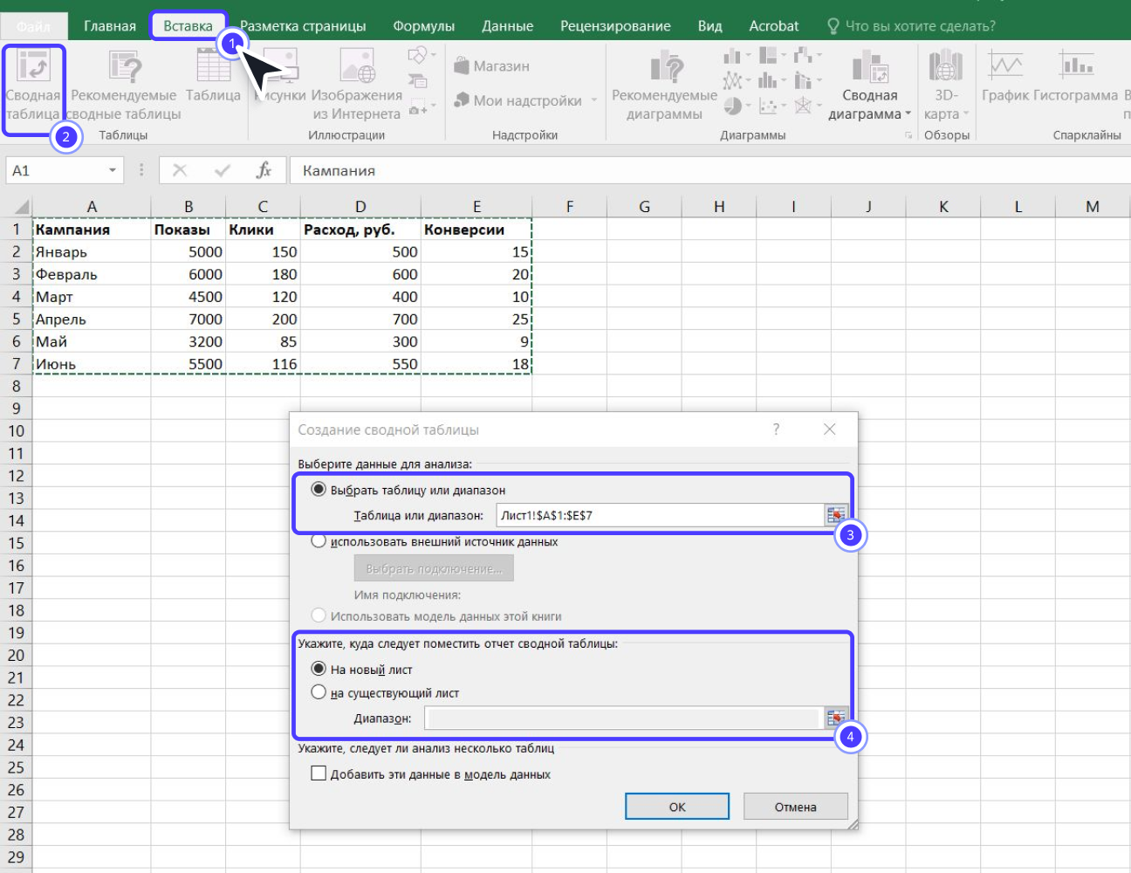
Task: Click range selector icon beside Таблица или диапазон
Action: (835, 515)
